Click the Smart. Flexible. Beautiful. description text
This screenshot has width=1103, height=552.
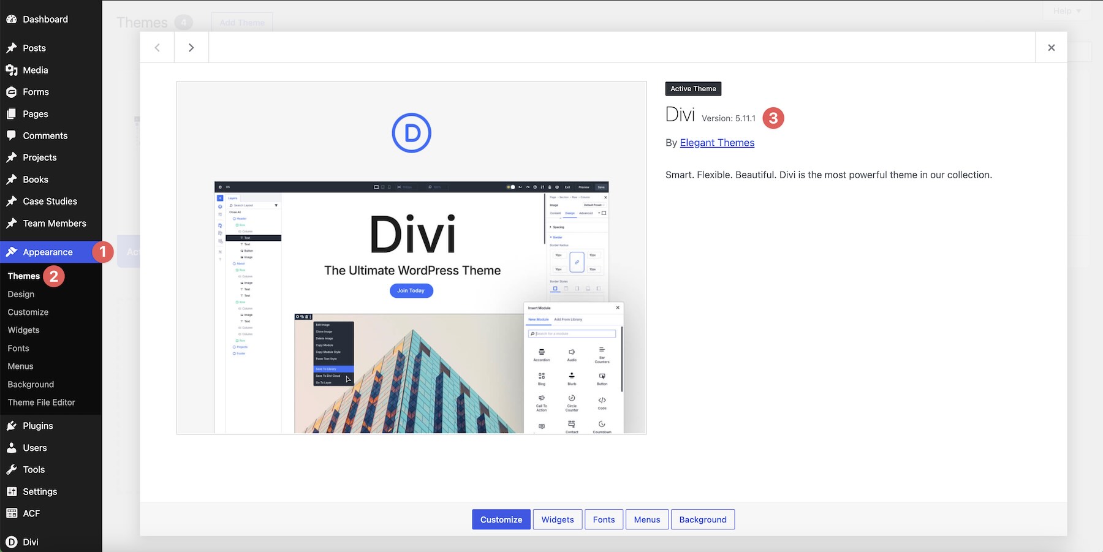(x=828, y=175)
